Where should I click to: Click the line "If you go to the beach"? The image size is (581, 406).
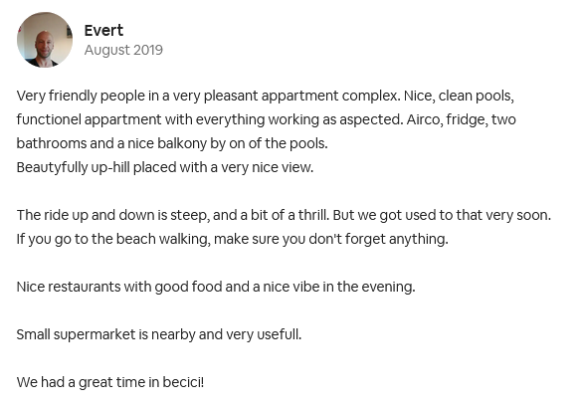[x=233, y=239]
